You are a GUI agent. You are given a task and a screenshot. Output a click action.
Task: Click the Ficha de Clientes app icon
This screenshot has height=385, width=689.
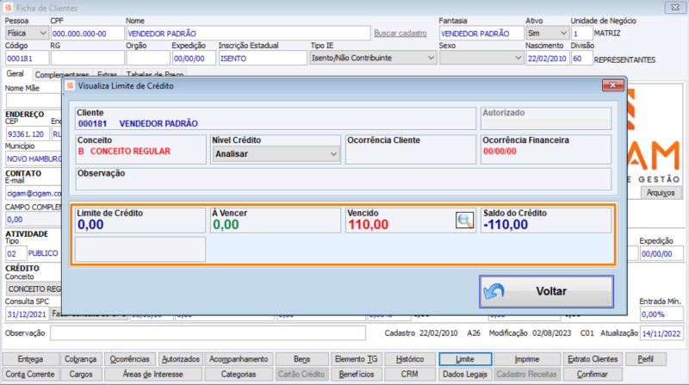[x=9, y=8]
